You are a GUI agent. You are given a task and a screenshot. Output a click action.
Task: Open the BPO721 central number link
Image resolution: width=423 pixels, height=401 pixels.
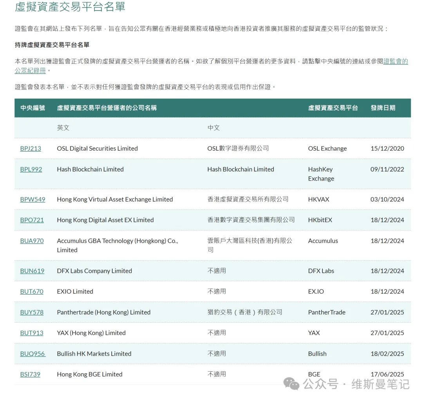32,220
